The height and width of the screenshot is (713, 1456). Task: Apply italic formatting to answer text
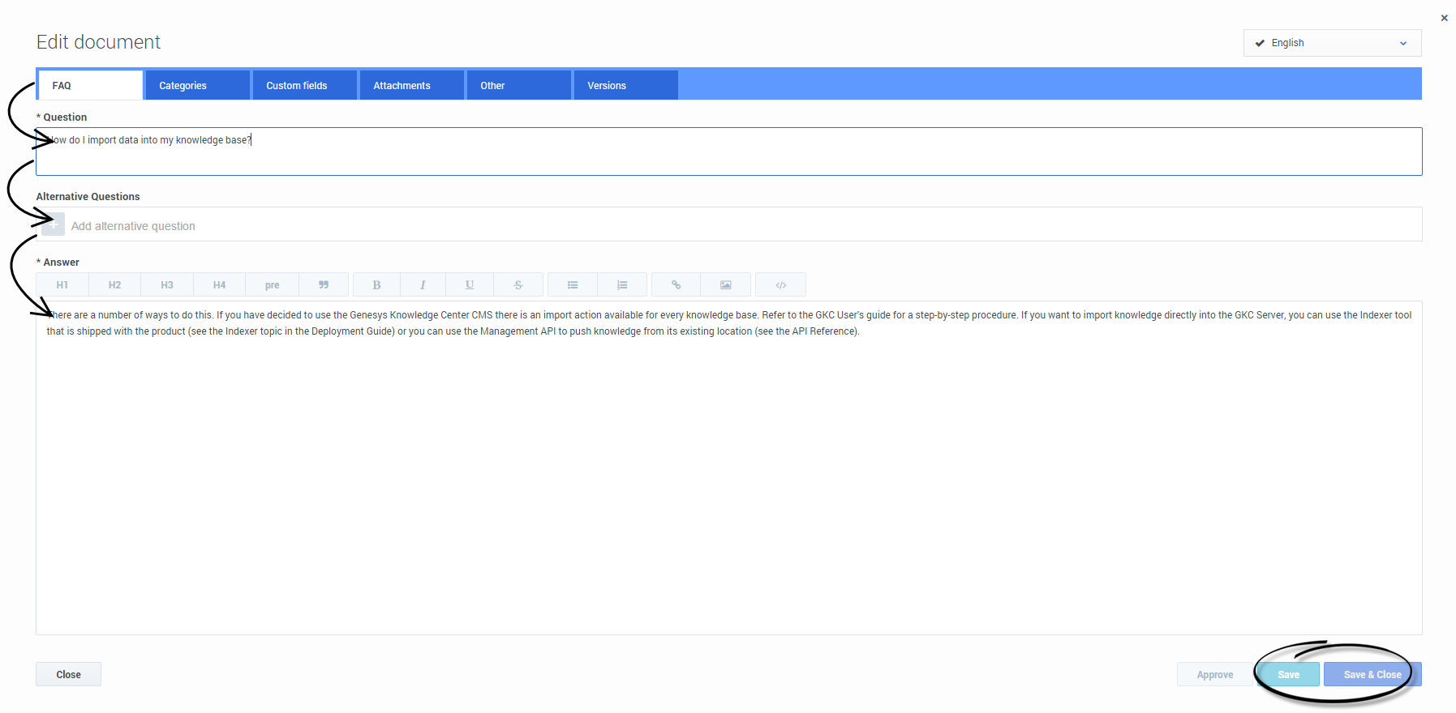(x=423, y=285)
